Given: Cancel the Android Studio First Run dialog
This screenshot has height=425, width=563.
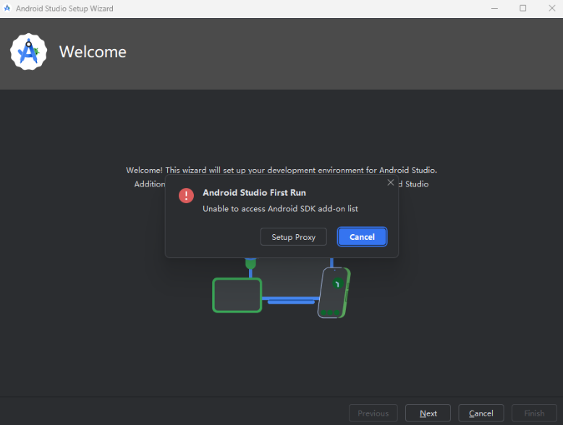Looking at the screenshot, I should point(362,236).
